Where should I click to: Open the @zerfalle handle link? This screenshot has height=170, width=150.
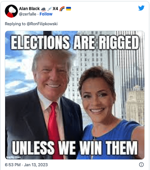tap(27, 14)
